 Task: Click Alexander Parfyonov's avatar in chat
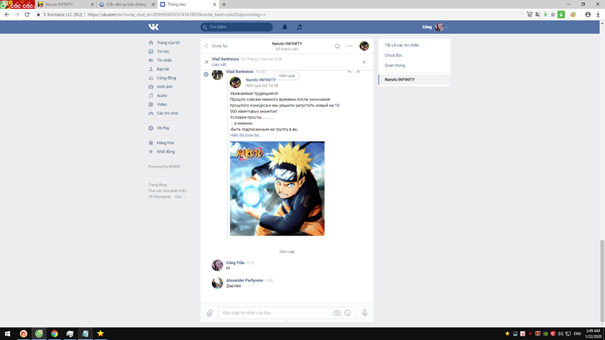(x=217, y=283)
